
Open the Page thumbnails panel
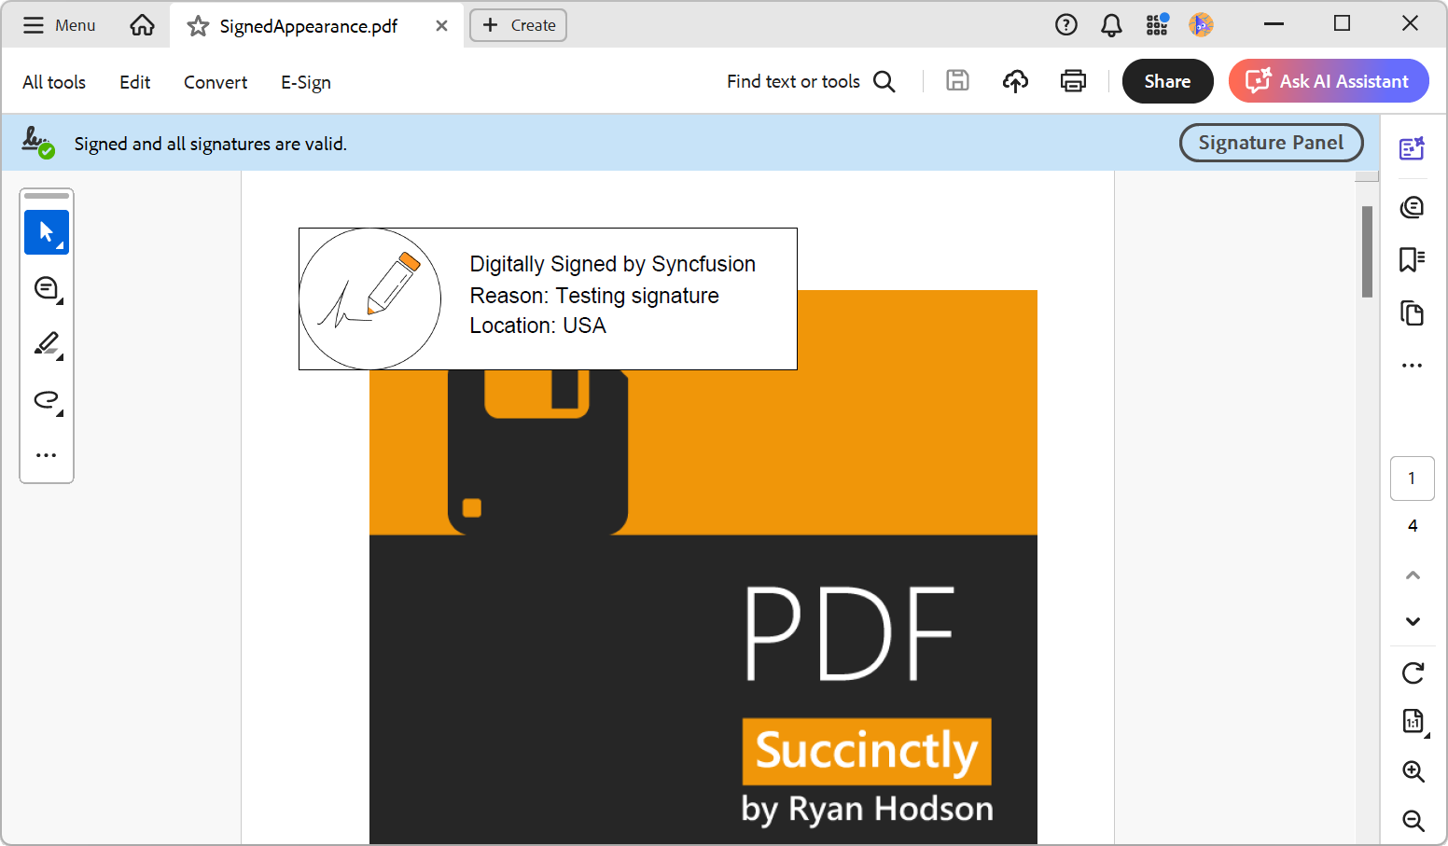pos(1412,313)
